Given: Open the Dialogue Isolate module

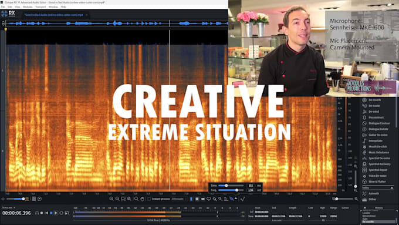Looking at the screenshot, I should (376, 129).
